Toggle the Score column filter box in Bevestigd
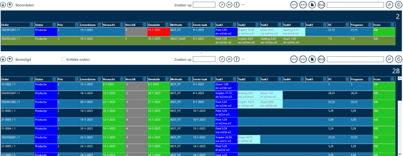This screenshot has width=403, height=156. pyautogui.click(x=392, y=79)
